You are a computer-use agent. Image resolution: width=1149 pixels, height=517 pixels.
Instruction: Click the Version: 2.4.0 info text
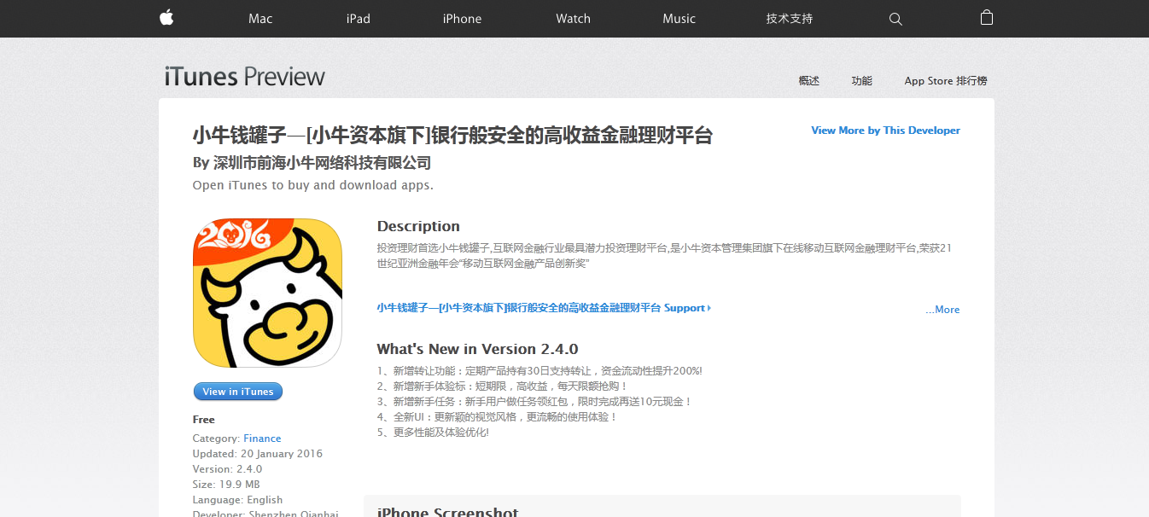coord(227,469)
